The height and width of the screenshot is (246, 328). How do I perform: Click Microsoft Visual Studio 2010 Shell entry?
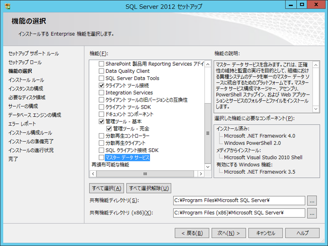263,158
